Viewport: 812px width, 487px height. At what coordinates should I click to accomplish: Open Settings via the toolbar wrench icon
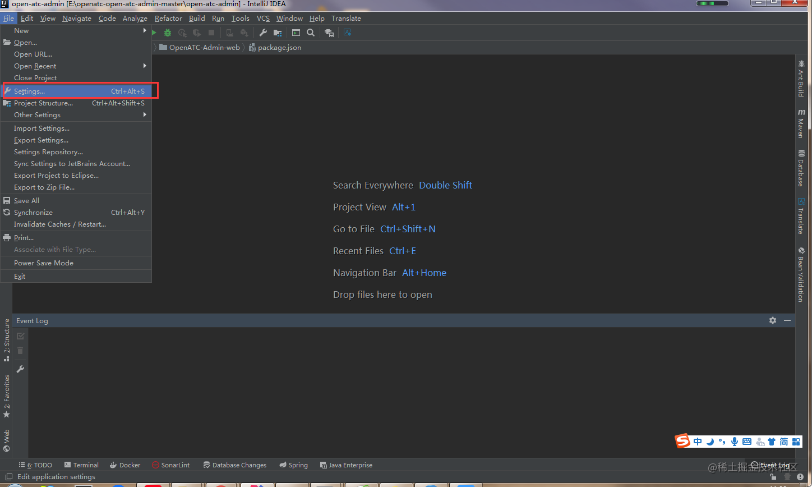(263, 33)
